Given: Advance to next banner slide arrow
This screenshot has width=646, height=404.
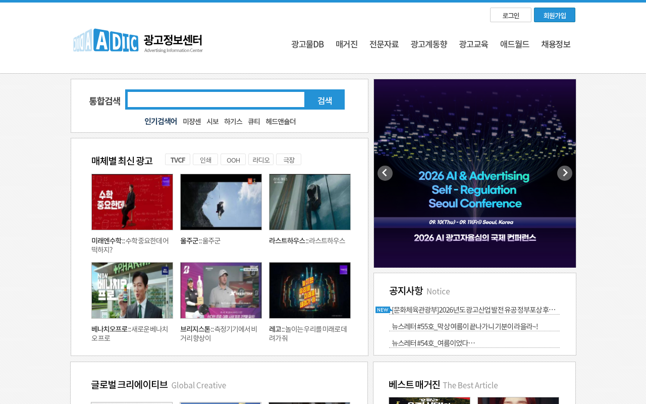Looking at the screenshot, I should click(x=565, y=173).
